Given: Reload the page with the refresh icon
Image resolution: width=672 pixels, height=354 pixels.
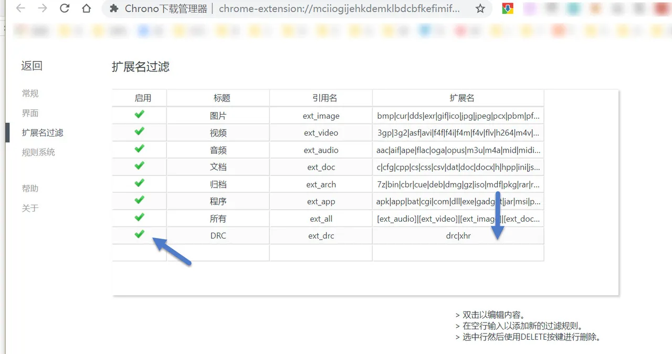Looking at the screenshot, I should pyautogui.click(x=65, y=8).
